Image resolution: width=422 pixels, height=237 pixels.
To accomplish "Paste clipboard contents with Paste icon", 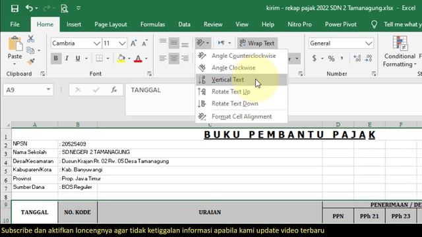I will (x=15, y=44).
